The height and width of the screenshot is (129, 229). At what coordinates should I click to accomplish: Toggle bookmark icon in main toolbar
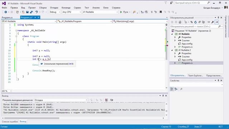161,12
